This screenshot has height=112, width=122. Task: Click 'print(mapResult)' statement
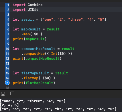coord(30,39)
